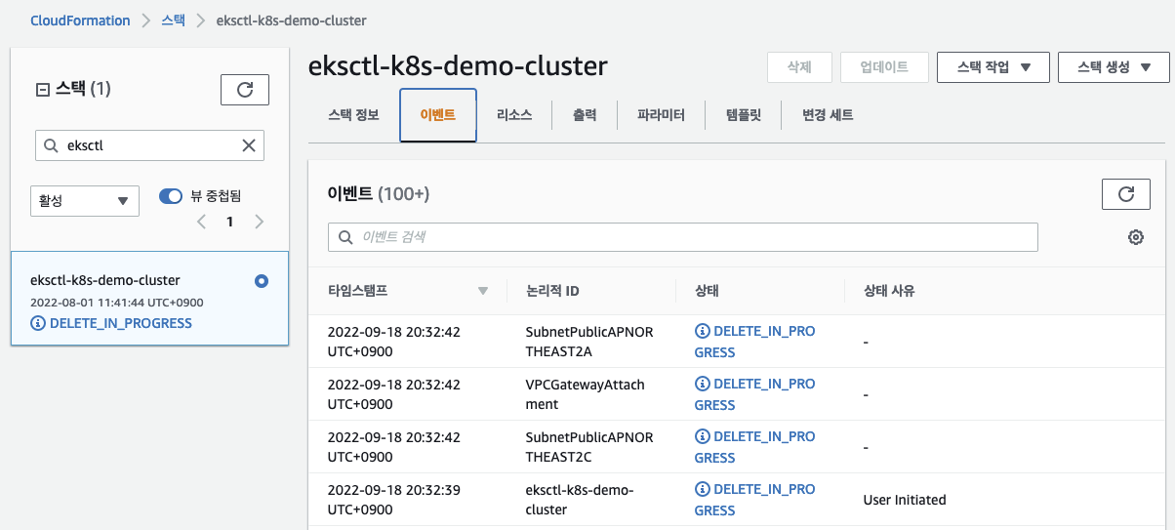The image size is (1175, 530).
Task: Click DELETE_IN_PROGRESS status for SubnetPublicAPNORTHEAST2A
Action: pyautogui.click(x=754, y=342)
